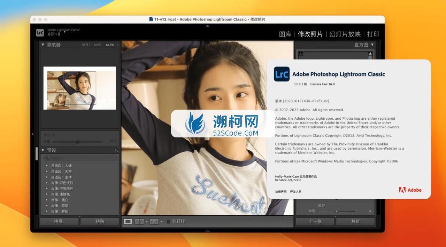Click the preset search field
The width and height of the screenshot is (446, 247).
click(80, 158)
